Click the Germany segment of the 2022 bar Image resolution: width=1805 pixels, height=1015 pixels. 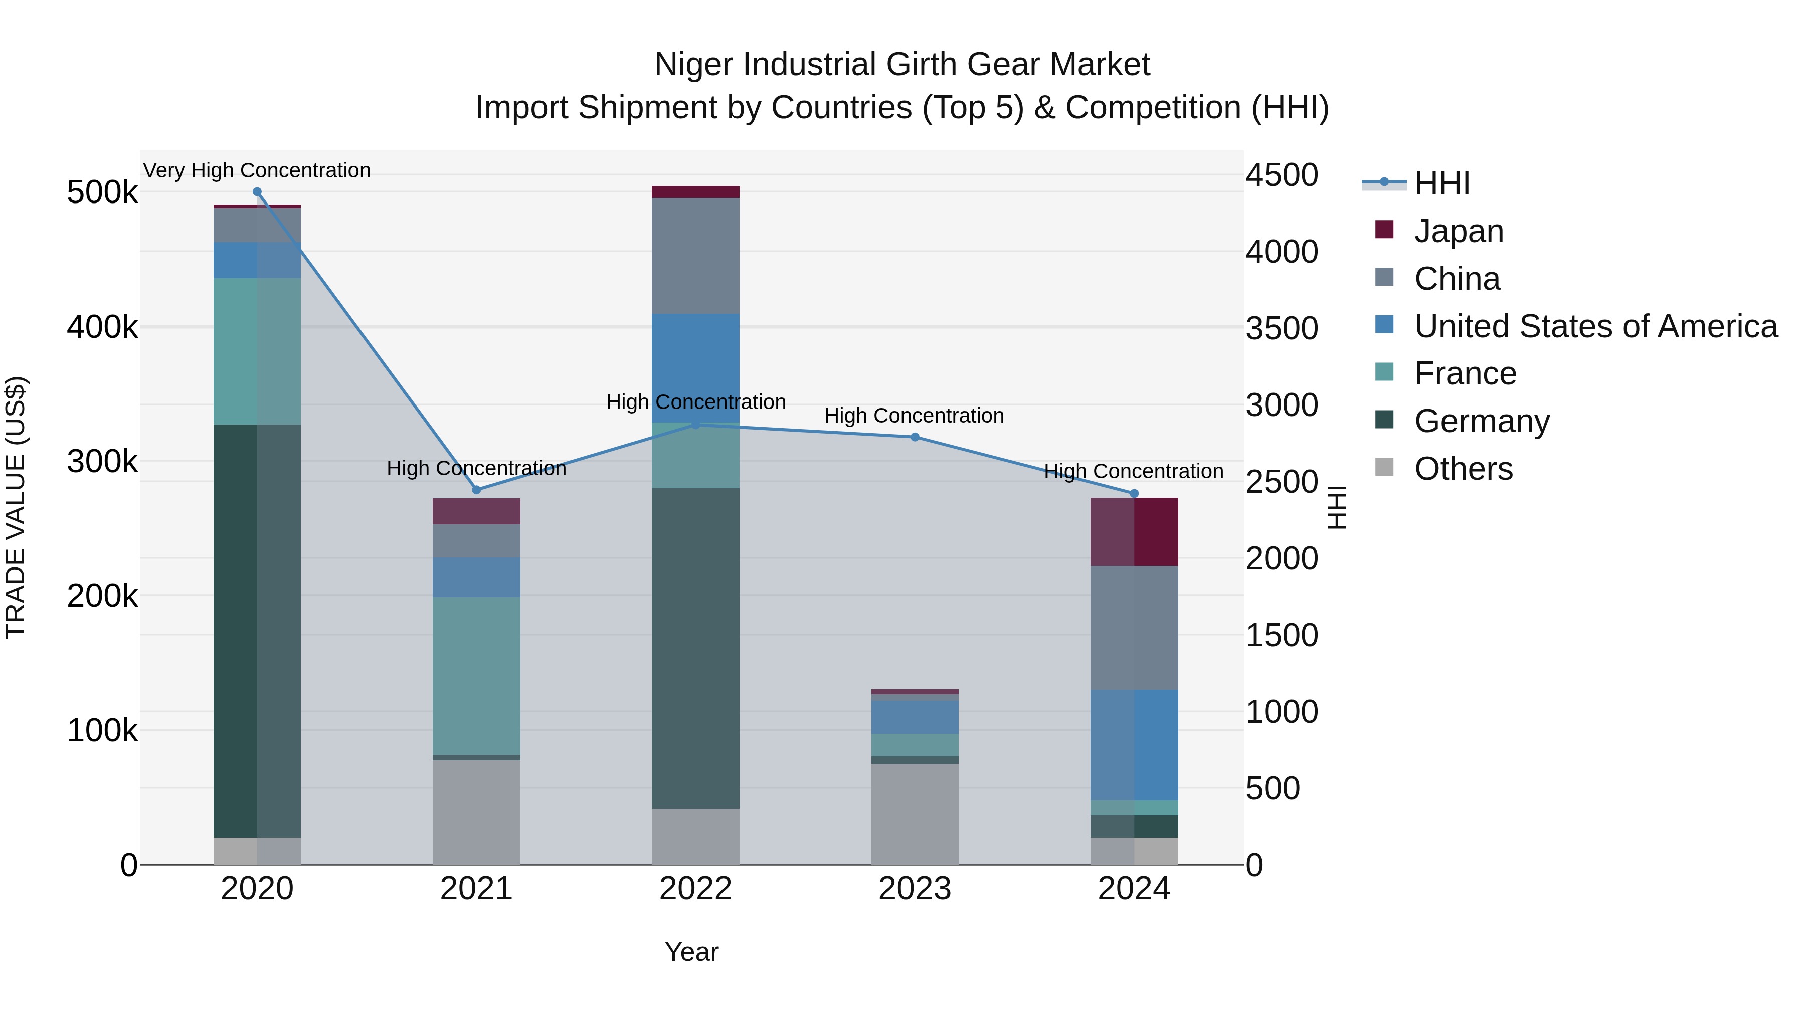point(696,649)
